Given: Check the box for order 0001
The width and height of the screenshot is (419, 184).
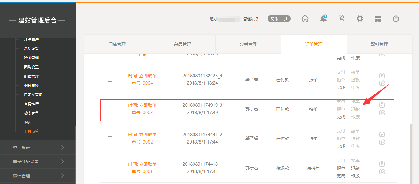Looking at the screenshot, I should click(110, 168).
